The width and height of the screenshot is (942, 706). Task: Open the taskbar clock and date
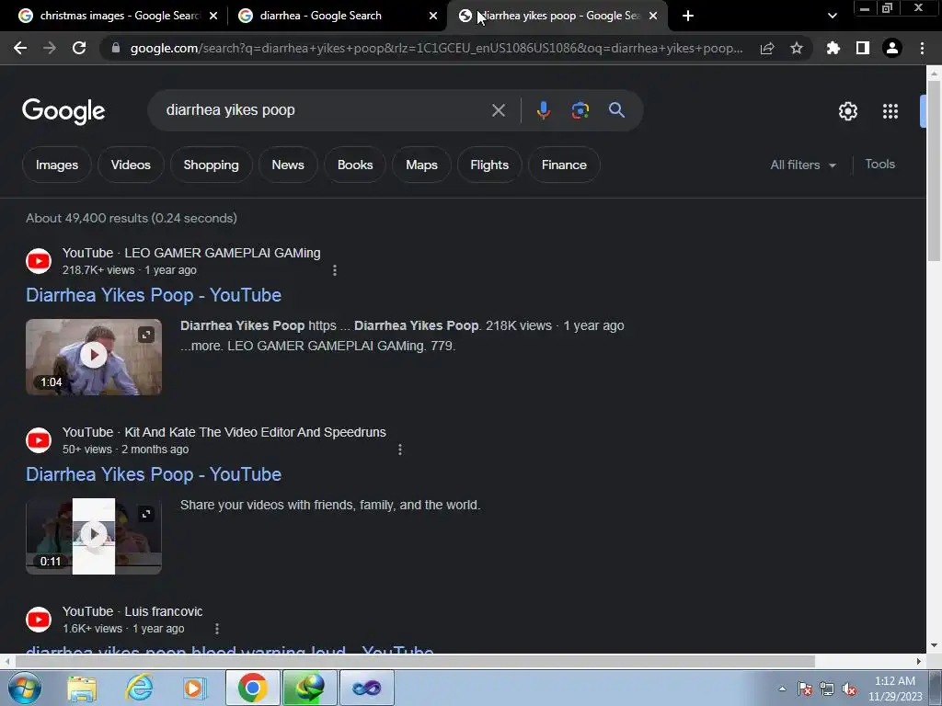(x=895, y=689)
